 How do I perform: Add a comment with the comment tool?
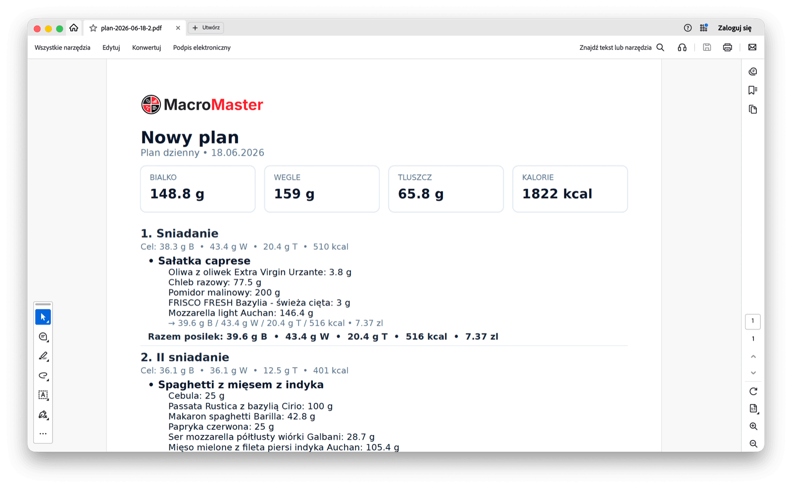43,337
